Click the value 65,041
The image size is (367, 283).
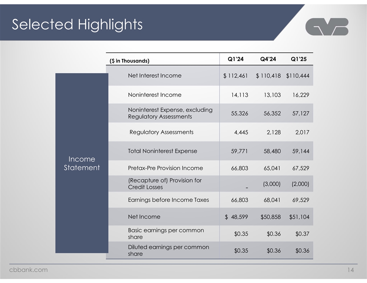272,168
